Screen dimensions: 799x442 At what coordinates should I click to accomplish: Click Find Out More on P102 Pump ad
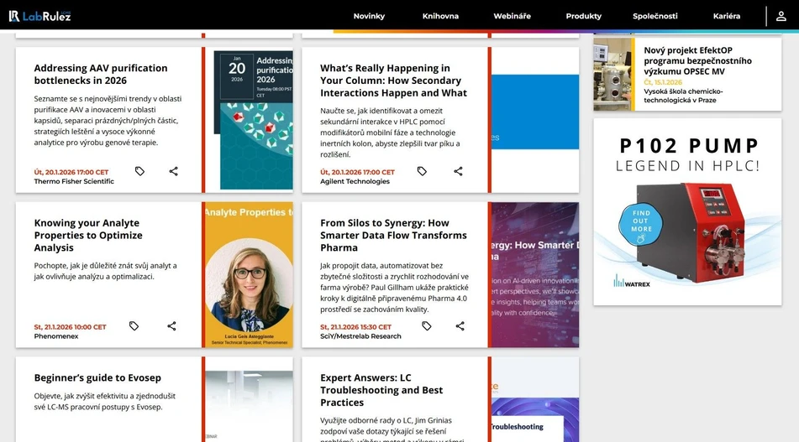tap(641, 221)
